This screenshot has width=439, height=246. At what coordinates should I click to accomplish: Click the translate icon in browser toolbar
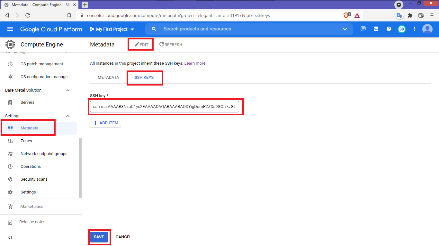399,15
